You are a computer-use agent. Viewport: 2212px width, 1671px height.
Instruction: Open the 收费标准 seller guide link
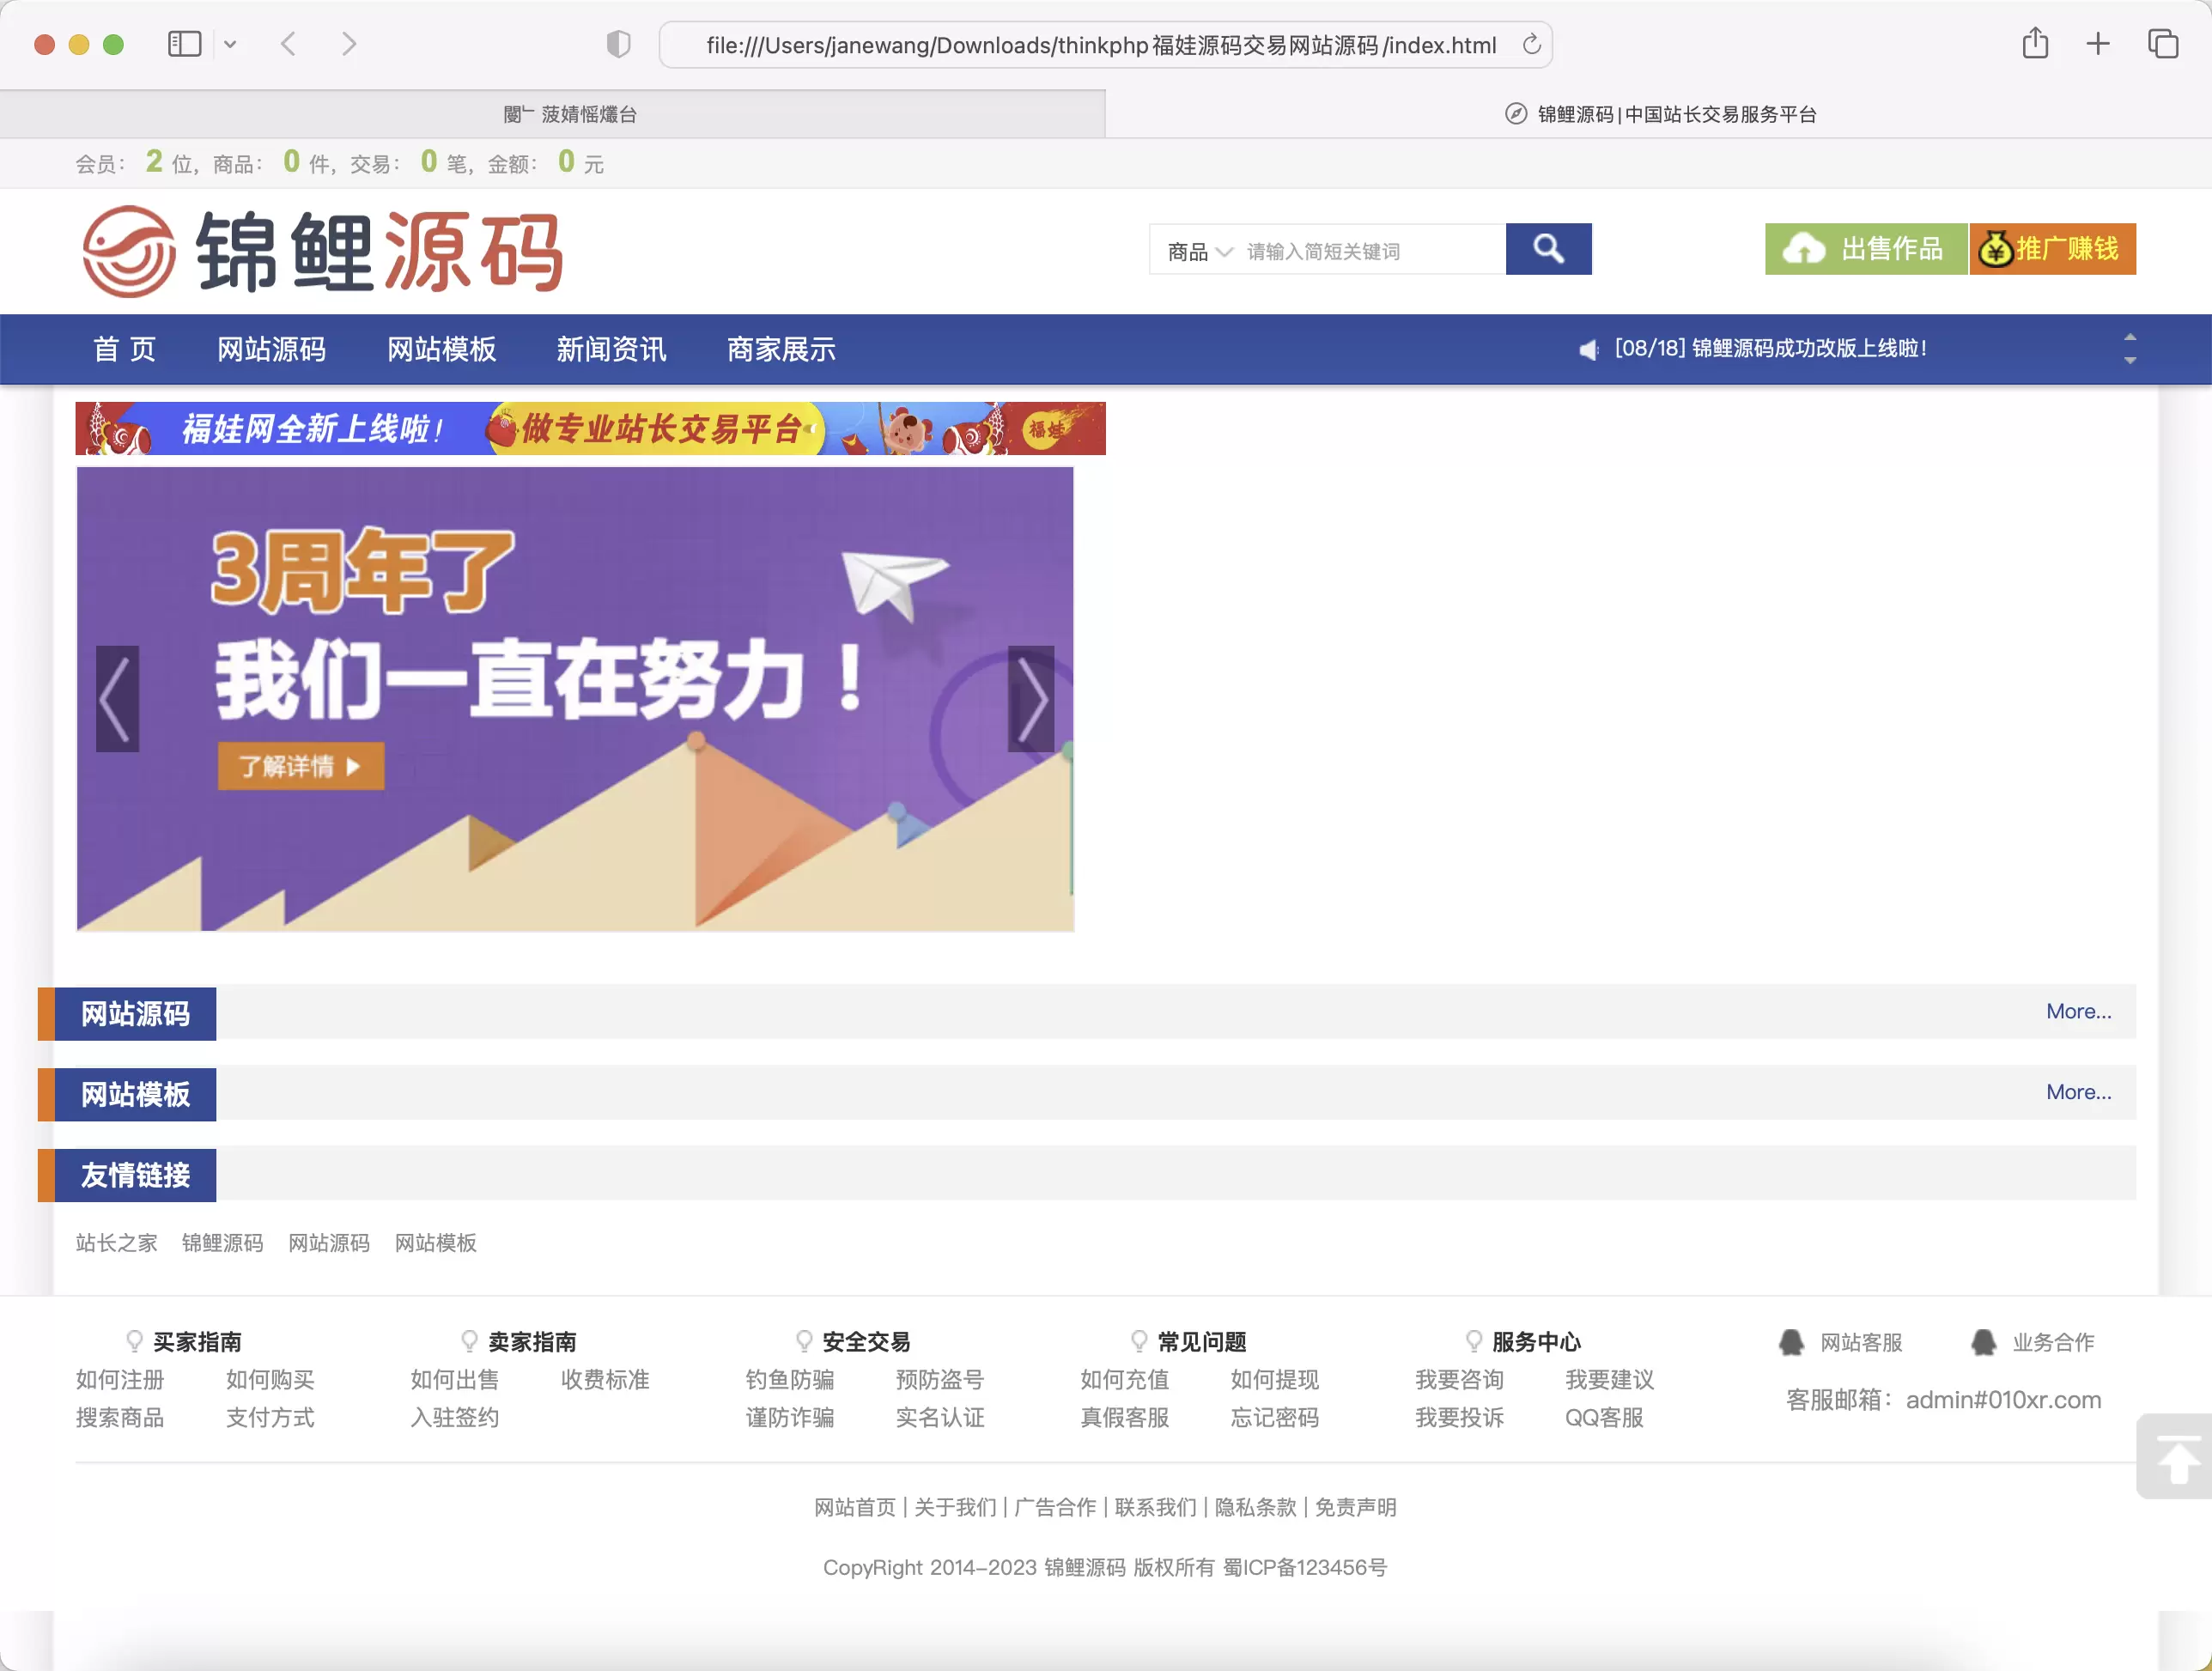(x=605, y=1380)
